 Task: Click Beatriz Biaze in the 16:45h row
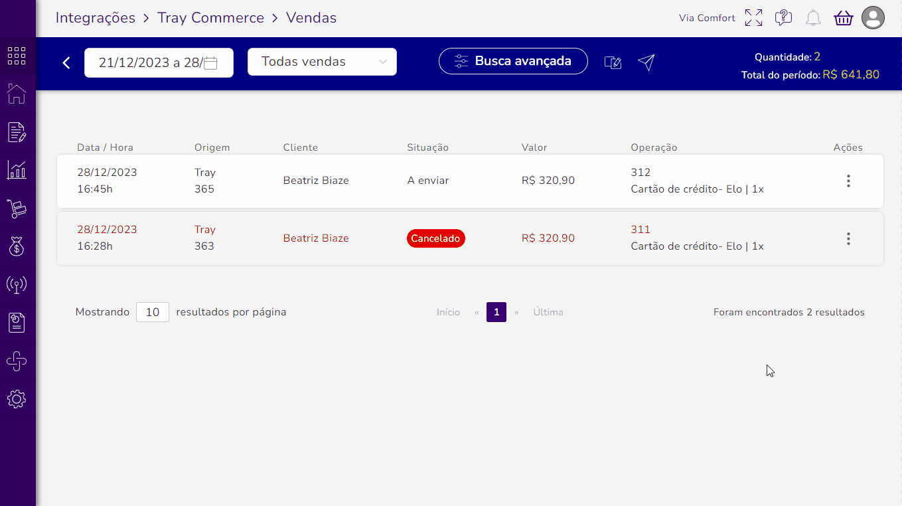316,181
